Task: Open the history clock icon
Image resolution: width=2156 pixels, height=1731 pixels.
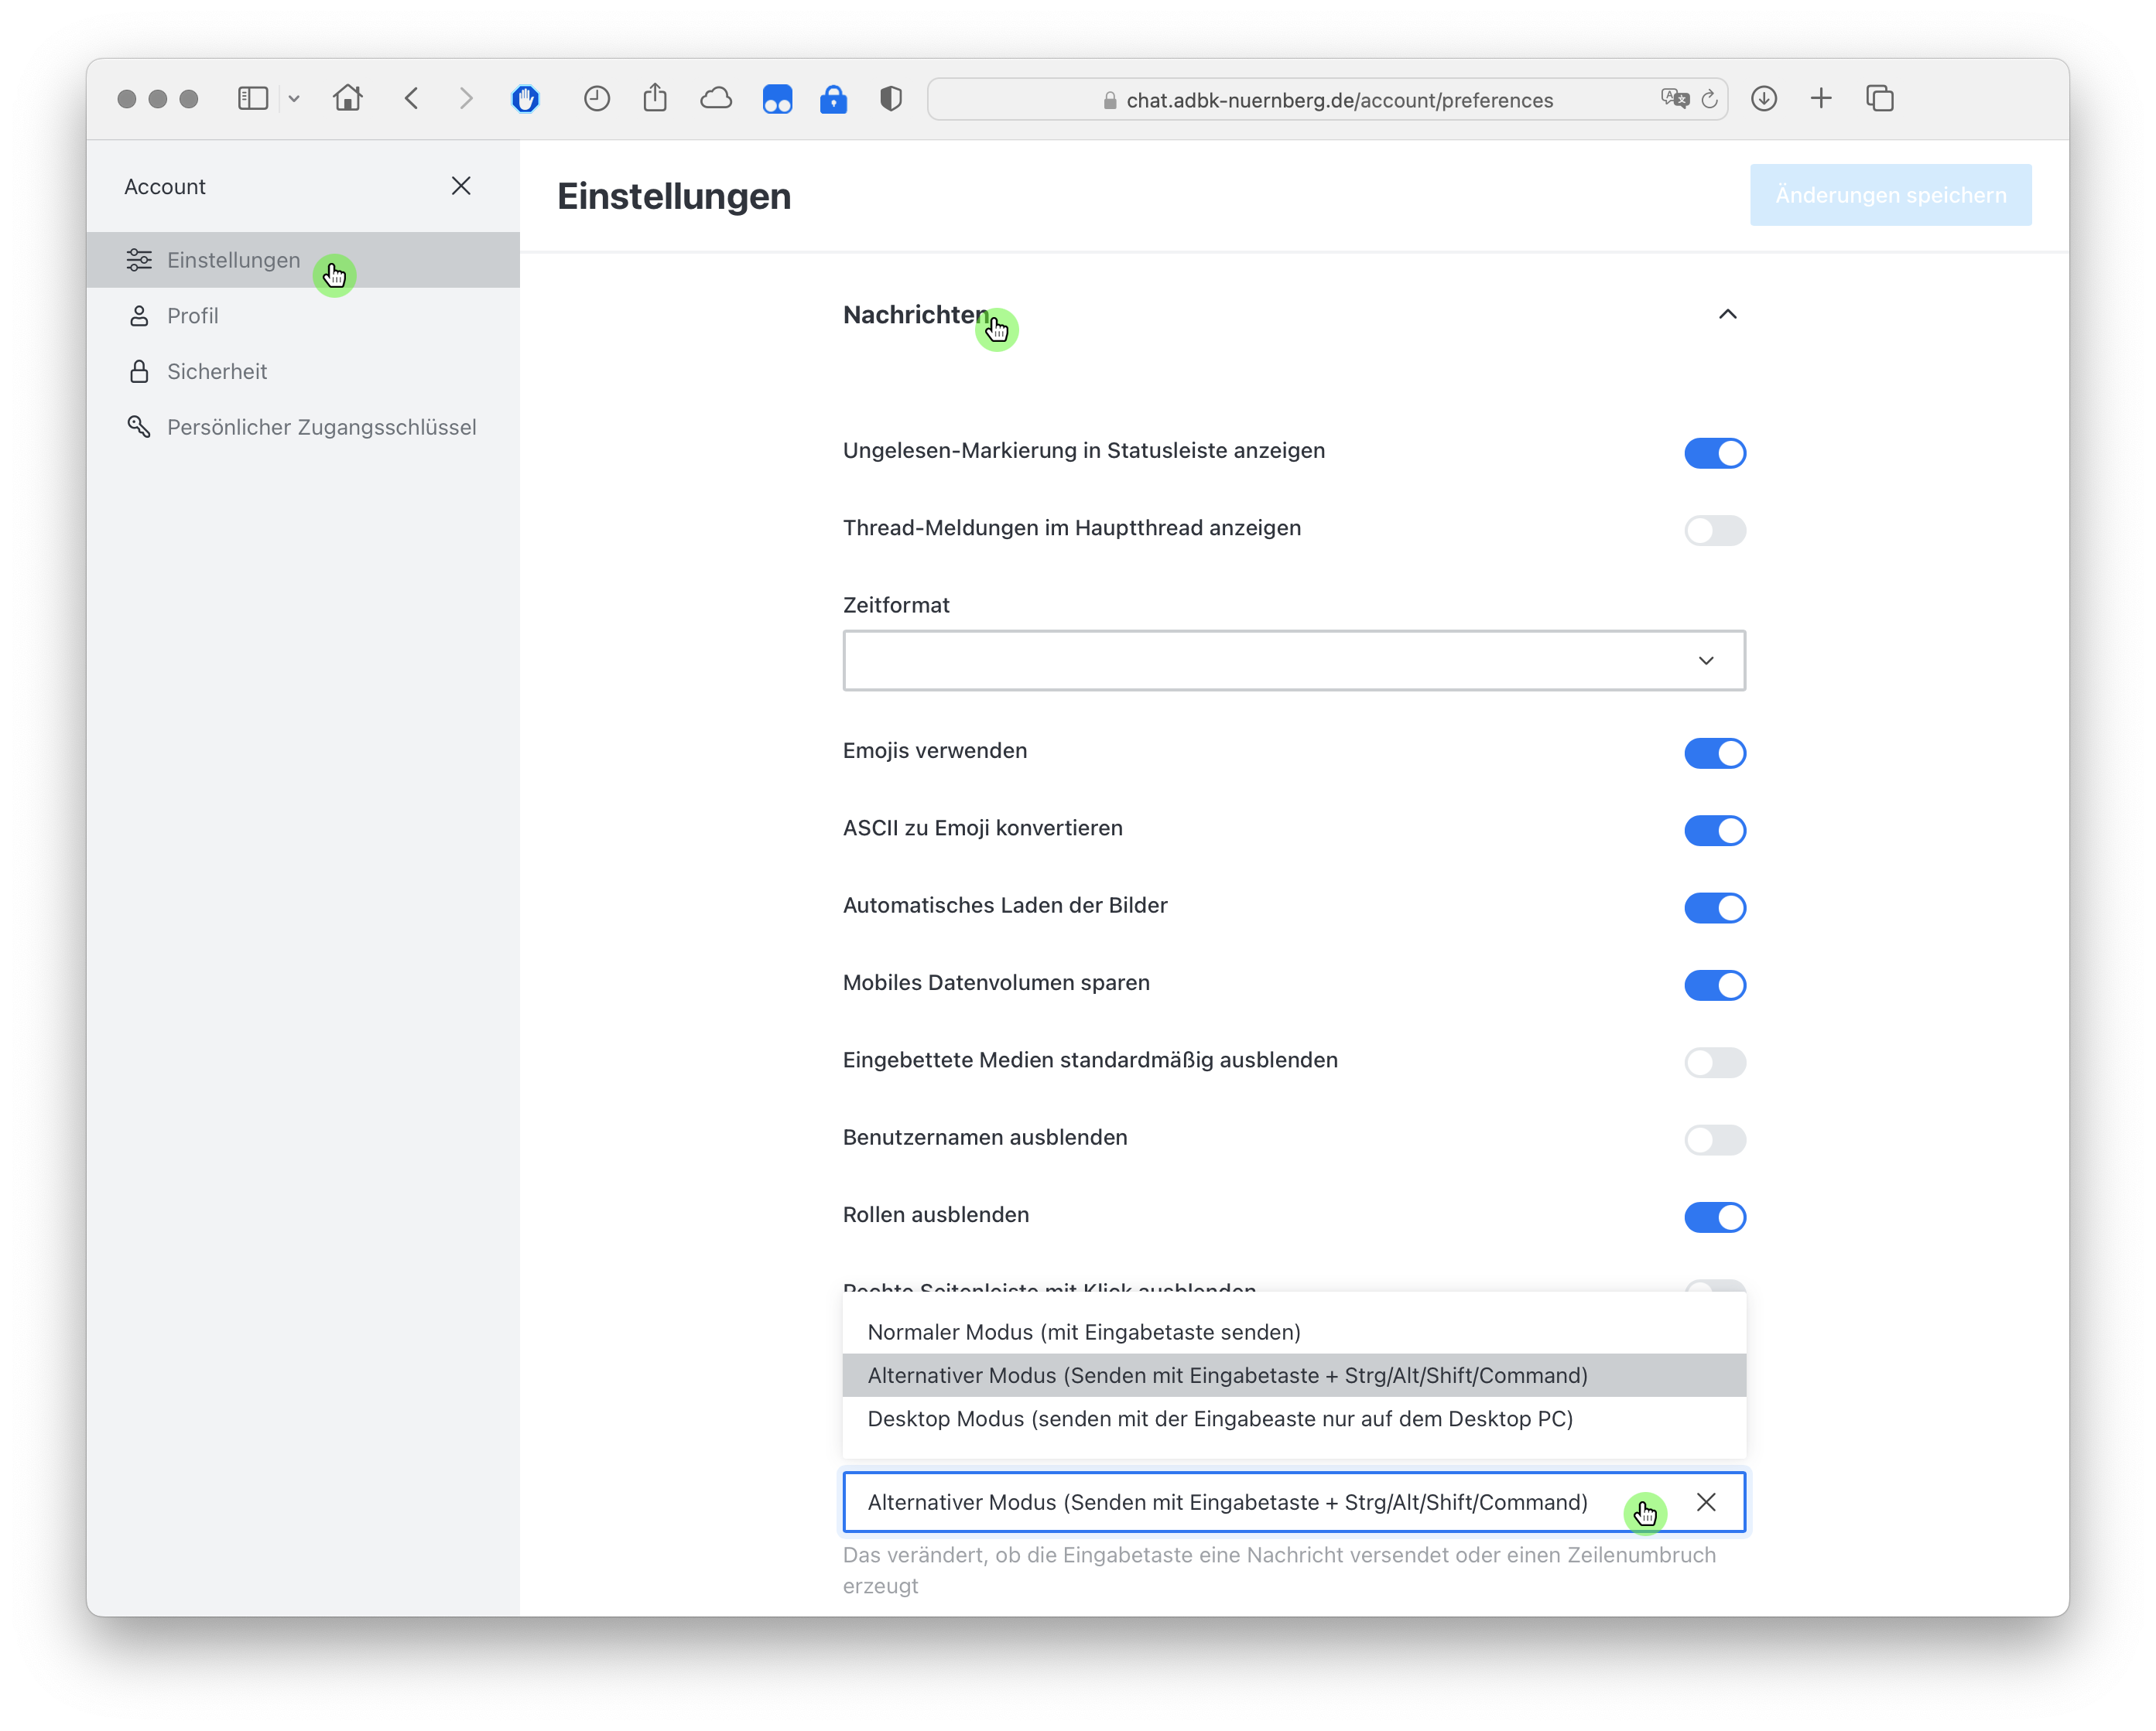Action: click(597, 98)
